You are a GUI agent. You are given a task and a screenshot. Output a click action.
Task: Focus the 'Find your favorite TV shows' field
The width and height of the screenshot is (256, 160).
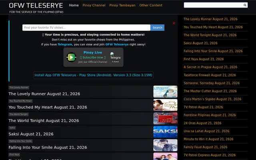(86, 28)
